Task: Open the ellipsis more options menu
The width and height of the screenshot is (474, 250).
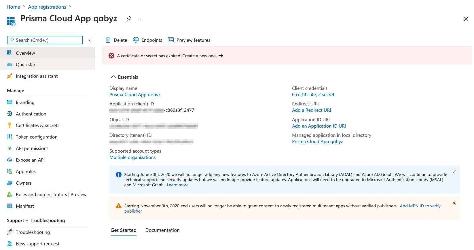Action: click(x=140, y=19)
